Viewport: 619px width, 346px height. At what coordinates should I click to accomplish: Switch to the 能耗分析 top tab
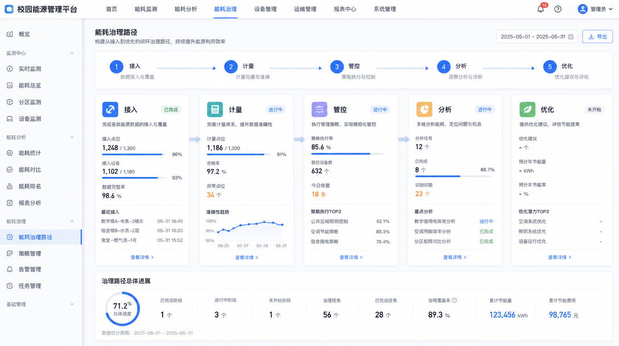185,9
